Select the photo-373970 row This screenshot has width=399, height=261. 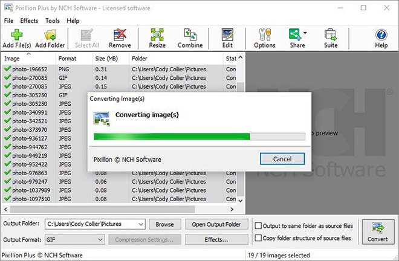(x=45, y=130)
